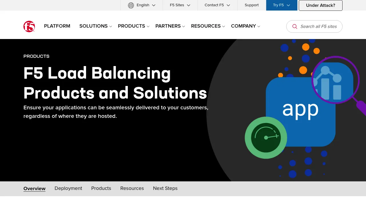Viewport: 366px width, 205px height.
Task: Switch to the Deployment tab
Action: [68, 188]
